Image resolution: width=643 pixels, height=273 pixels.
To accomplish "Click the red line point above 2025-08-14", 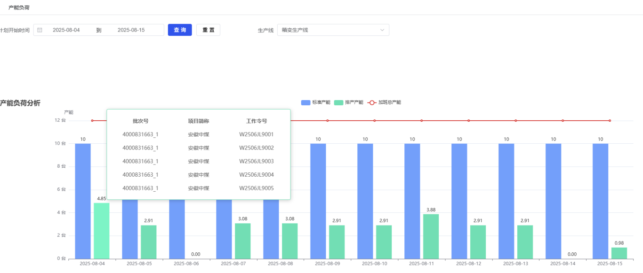I will (x=563, y=121).
